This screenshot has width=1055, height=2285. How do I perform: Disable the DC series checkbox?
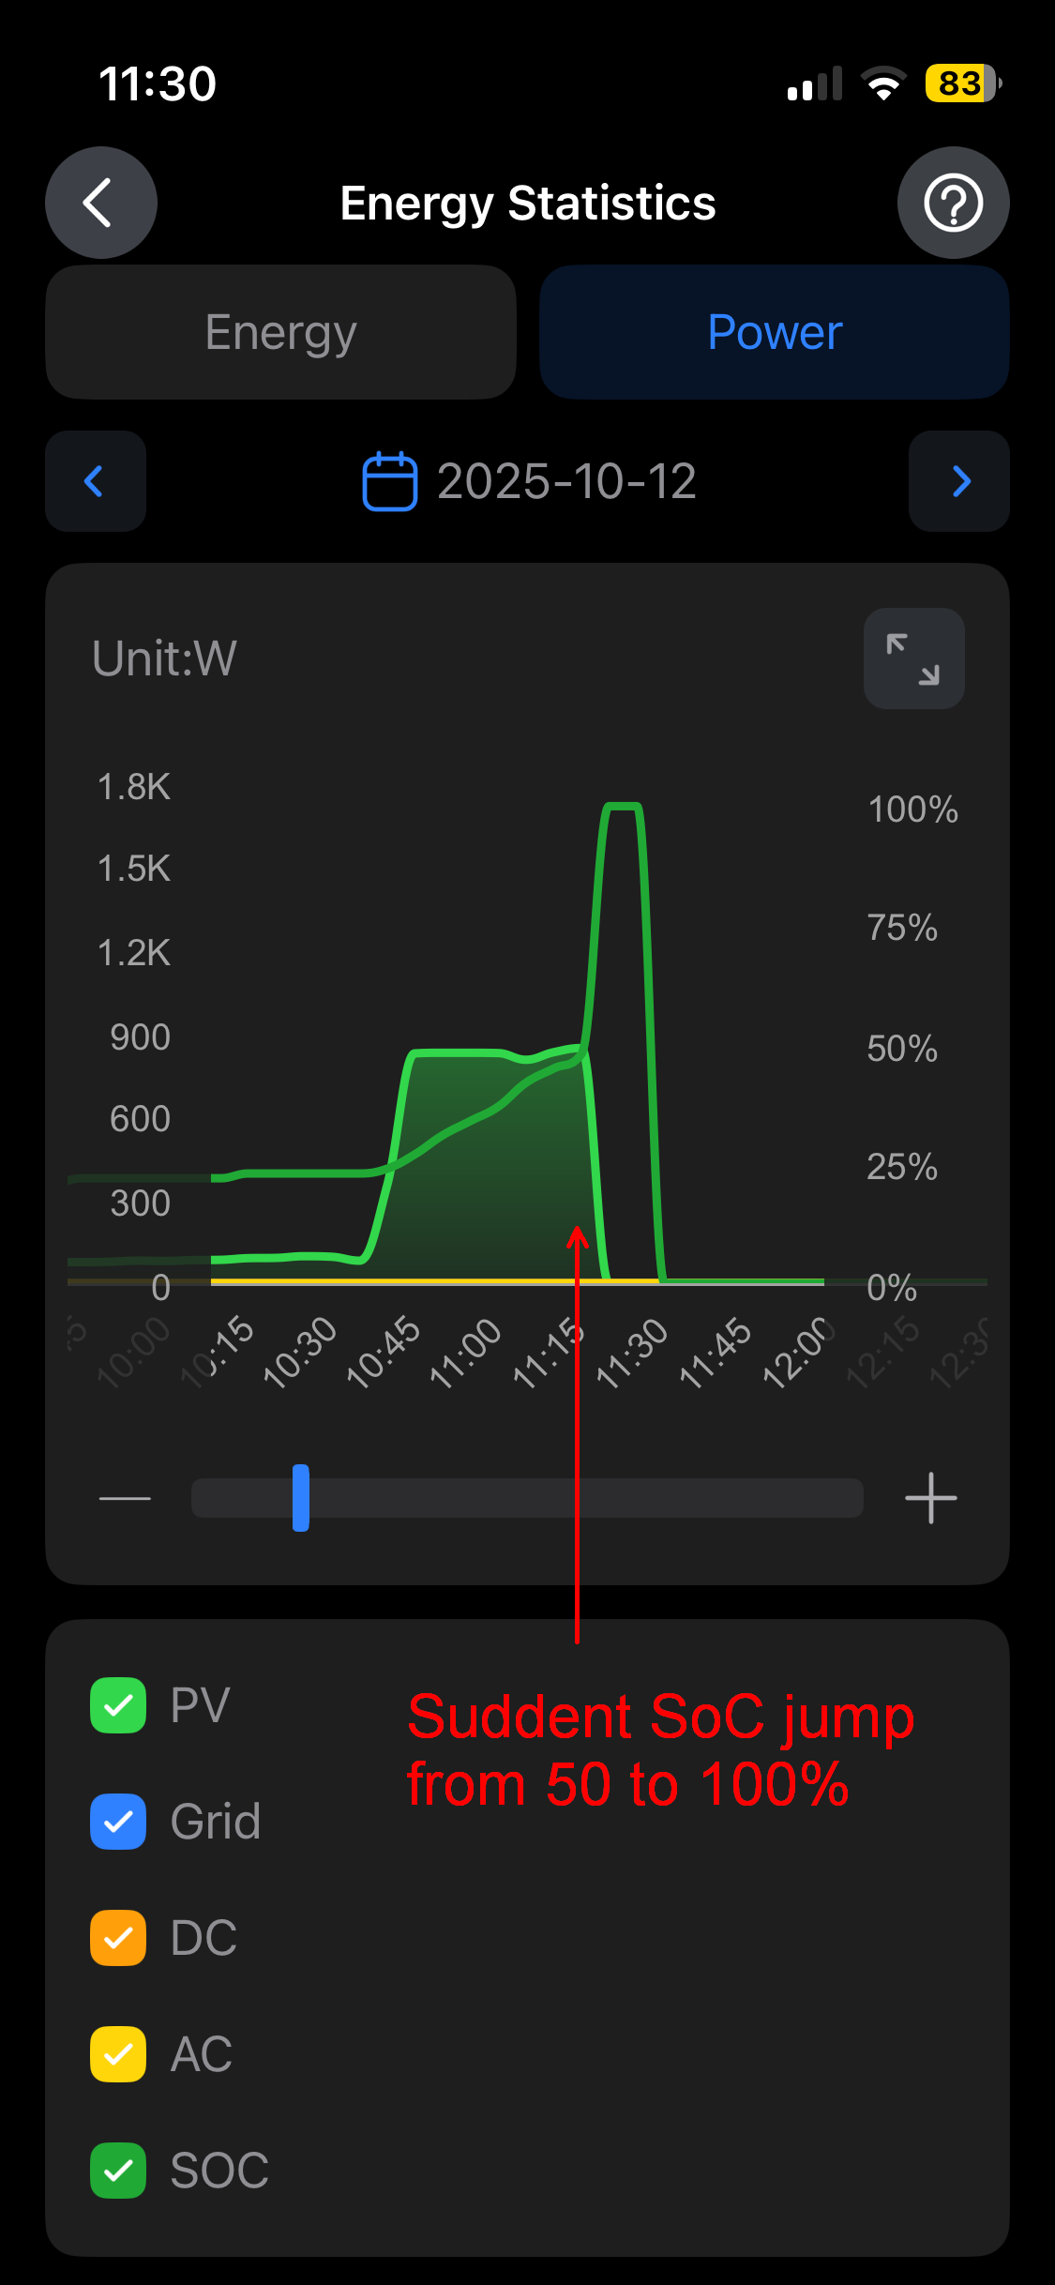coord(118,1938)
